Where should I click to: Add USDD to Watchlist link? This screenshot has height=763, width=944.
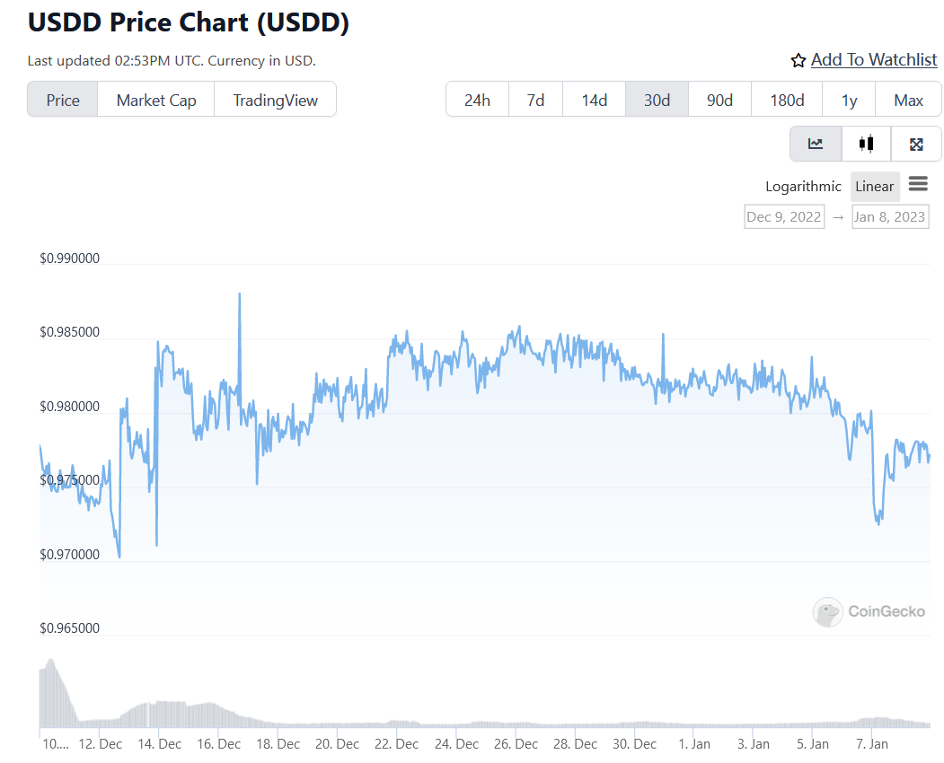click(x=873, y=59)
